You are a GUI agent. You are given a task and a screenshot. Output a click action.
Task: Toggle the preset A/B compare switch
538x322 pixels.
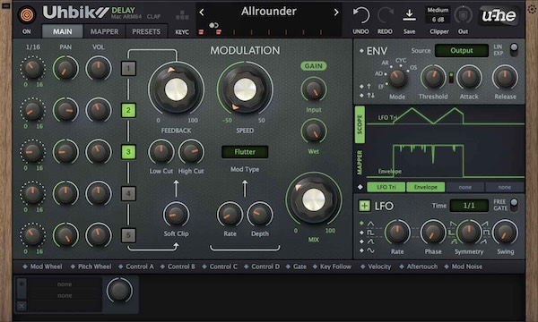coord(213,25)
